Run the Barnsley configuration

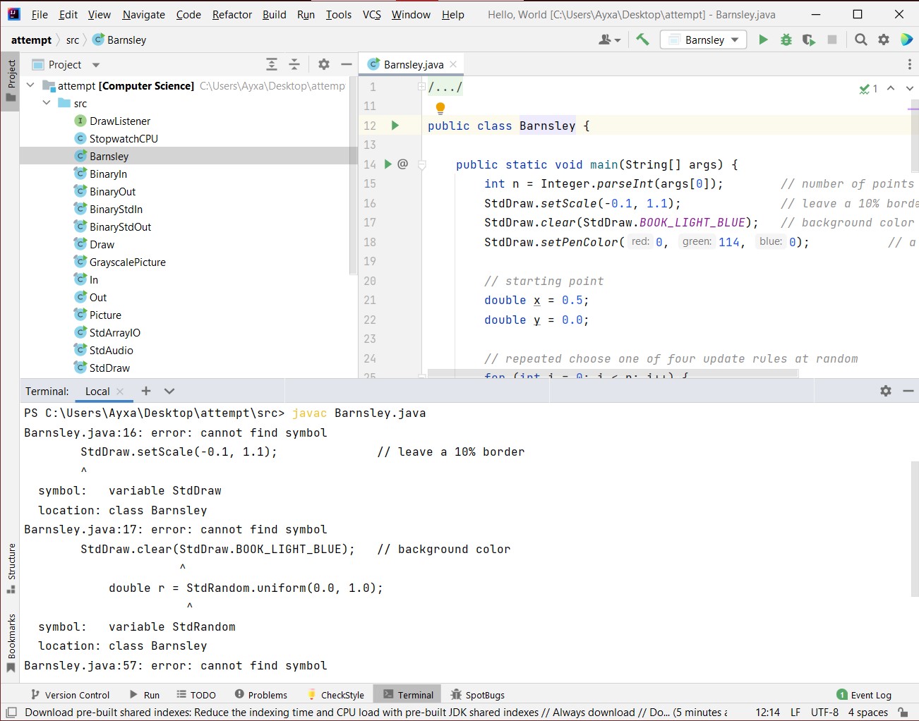point(763,40)
